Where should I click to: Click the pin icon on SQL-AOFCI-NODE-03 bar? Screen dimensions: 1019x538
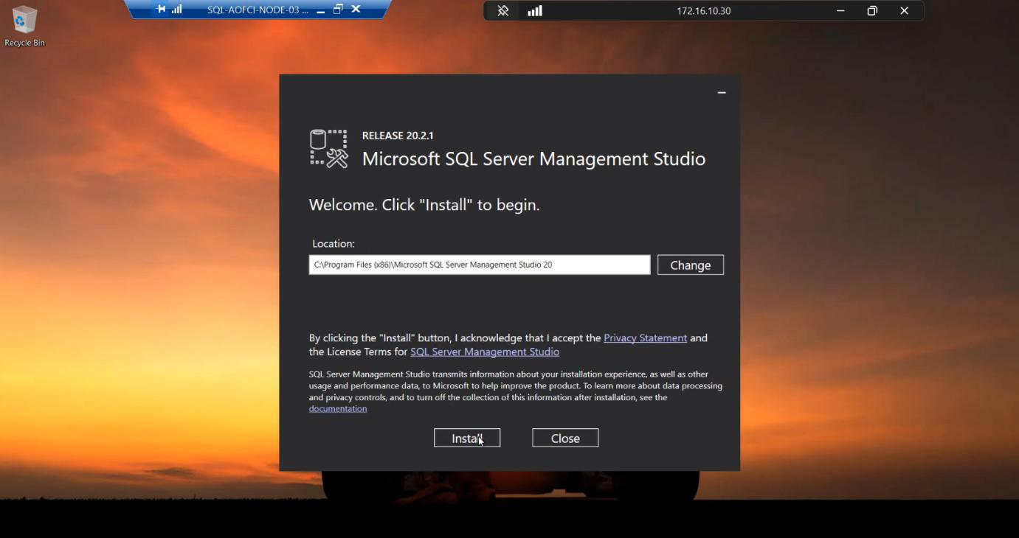click(162, 10)
